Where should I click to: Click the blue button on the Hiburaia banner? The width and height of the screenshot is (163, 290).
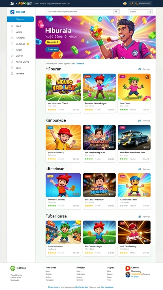coord(52,49)
